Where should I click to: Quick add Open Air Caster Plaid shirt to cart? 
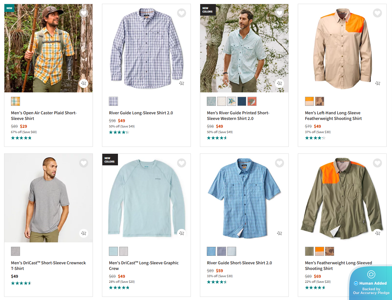click(84, 83)
